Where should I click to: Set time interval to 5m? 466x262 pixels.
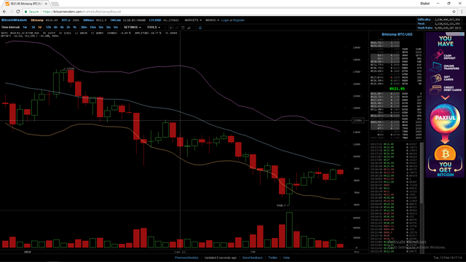tap(101, 28)
